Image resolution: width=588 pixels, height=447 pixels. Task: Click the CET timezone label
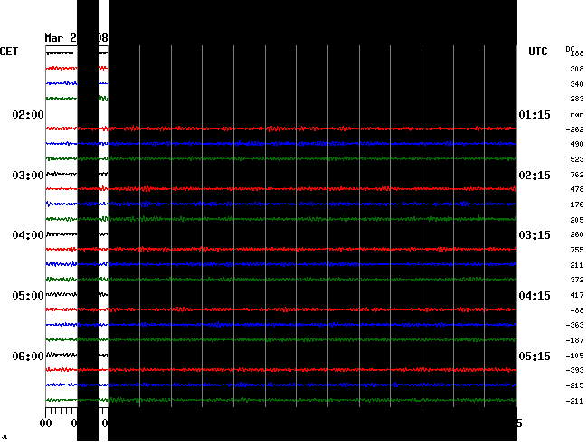(9, 52)
